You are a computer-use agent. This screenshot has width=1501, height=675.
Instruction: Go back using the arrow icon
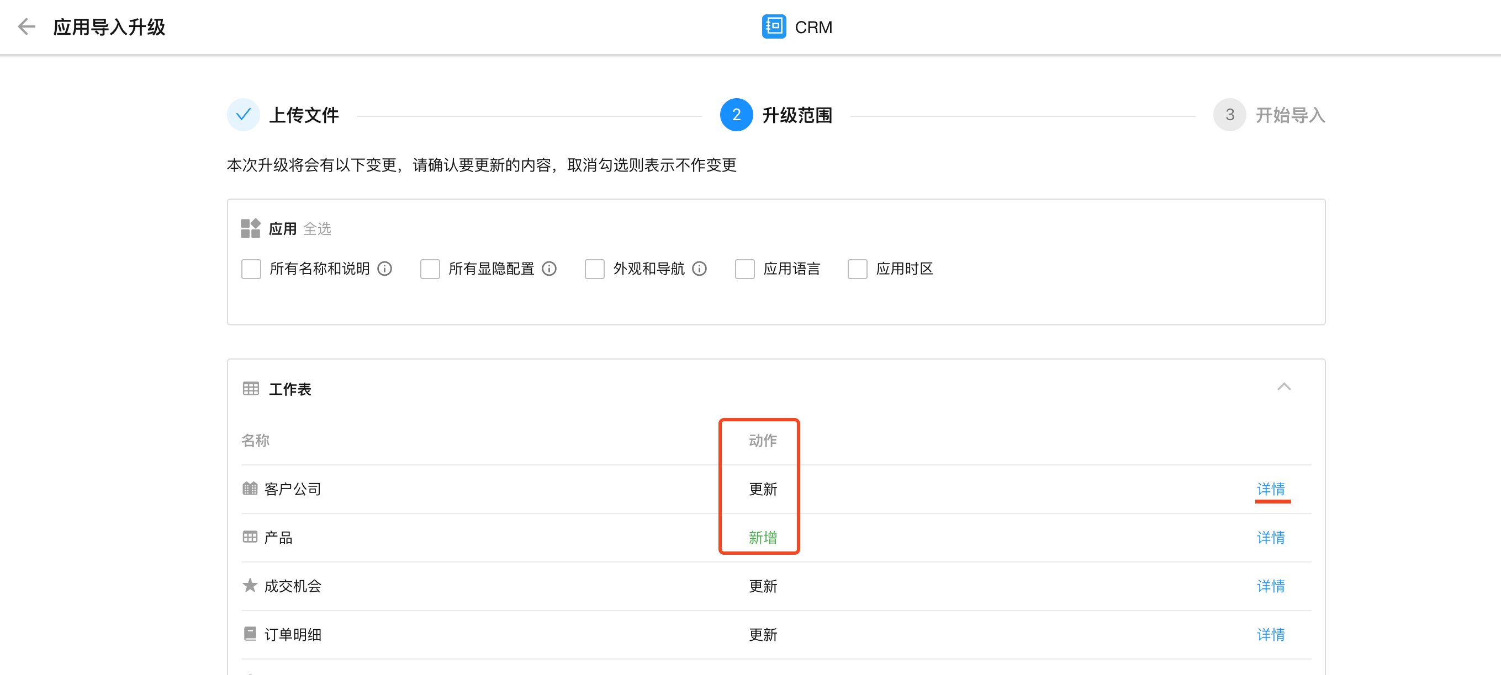(x=27, y=27)
